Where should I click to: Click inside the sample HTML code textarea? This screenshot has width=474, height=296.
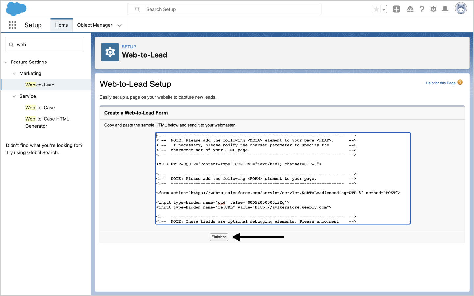tap(283, 178)
